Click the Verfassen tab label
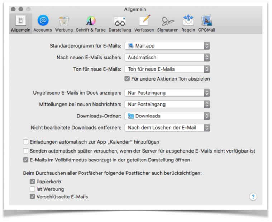This screenshot has width=272, height=222. coord(144,30)
